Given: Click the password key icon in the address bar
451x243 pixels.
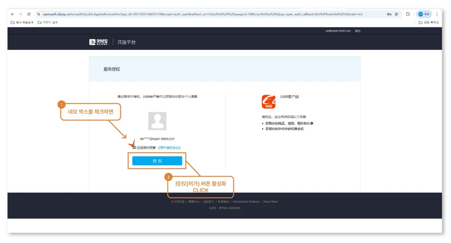Looking at the screenshot, I should tap(389, 14).
